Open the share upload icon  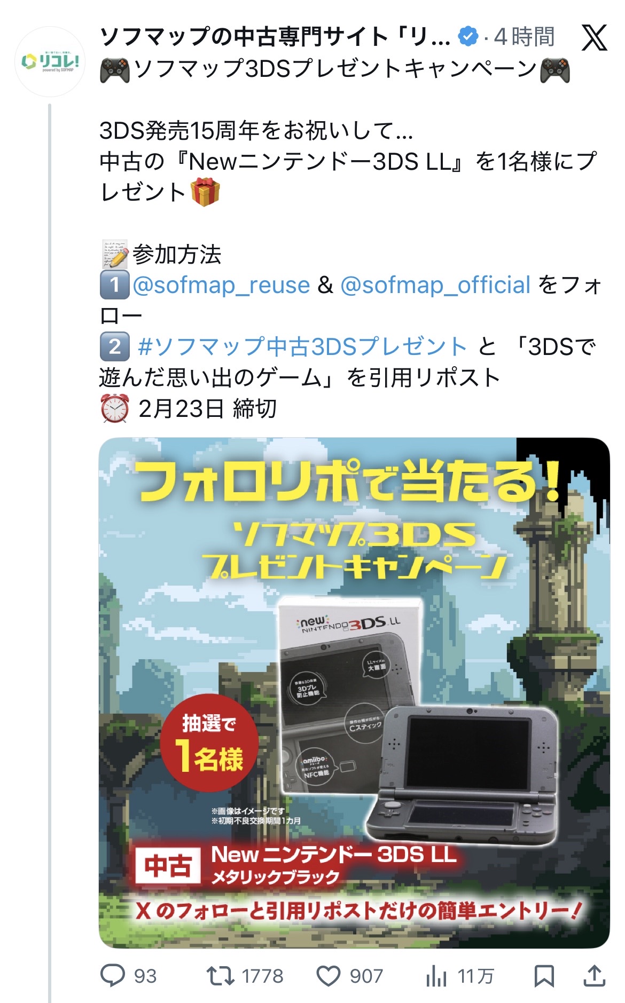click(594, 976)
